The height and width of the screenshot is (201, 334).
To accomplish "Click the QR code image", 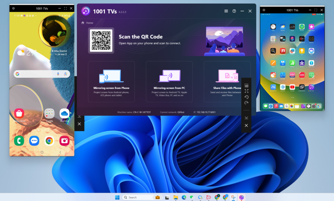I will [x=101, y=40].
